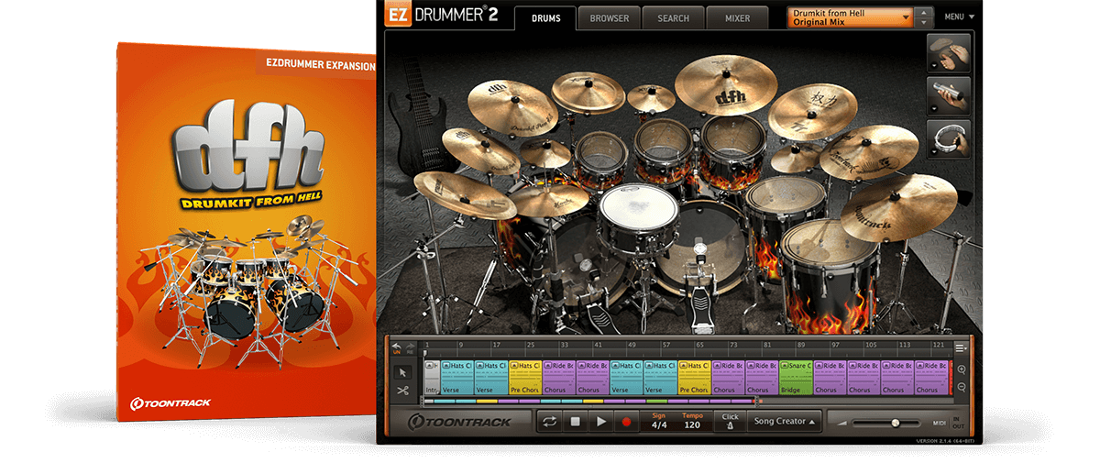Select the last Chorus block at bar 121
Viewport: 1100px width, 474px height.
coord(930,377)
